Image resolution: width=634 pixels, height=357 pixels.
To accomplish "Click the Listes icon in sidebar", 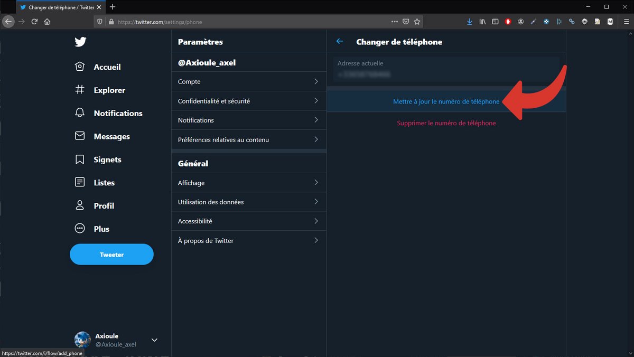I will pyautogui.click(x=80, y=182).
